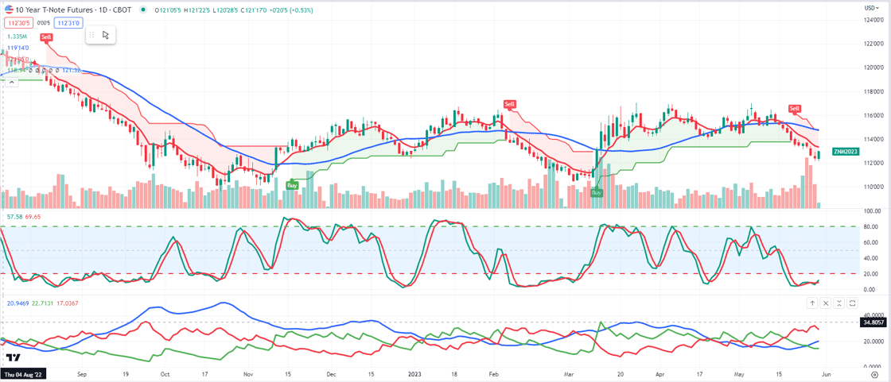
Task: Click the Buy marker in March
Action: 597,193
